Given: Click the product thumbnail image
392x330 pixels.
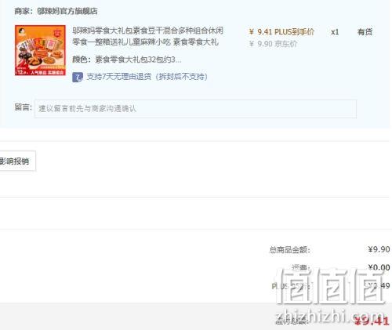Looking at the screenshot, I should [x=40, y=50].
